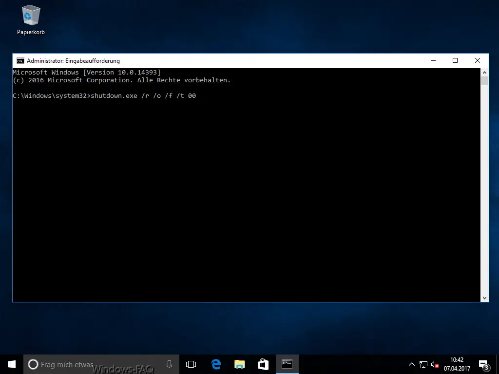Click the command prompt title bar icon
The height and width of the screenshot is (374, 499).
[20, 61]
